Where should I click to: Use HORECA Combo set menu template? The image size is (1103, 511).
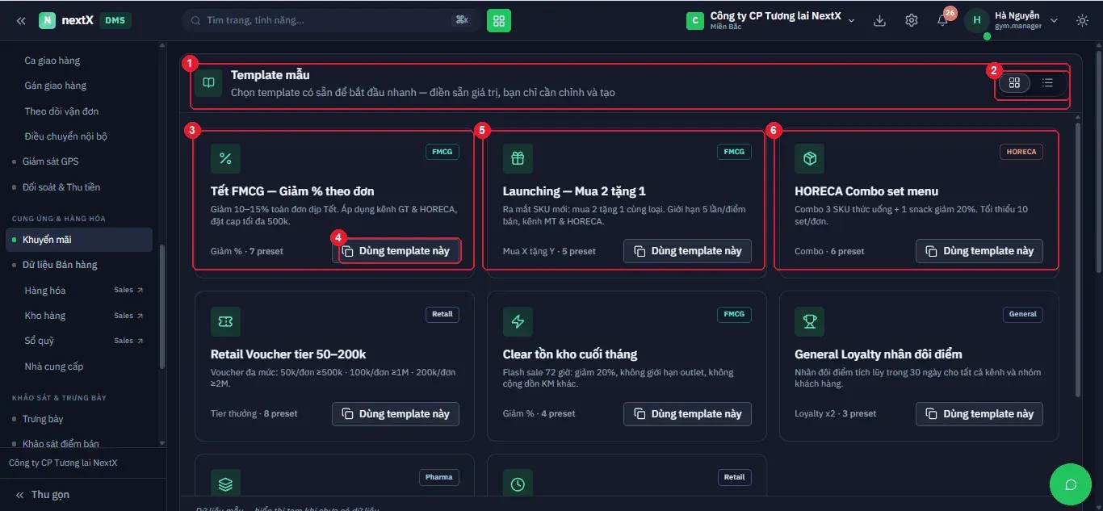tap(979, 251)
